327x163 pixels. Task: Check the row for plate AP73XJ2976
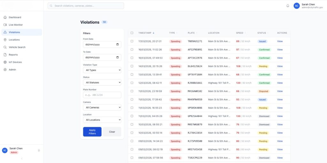132,58
